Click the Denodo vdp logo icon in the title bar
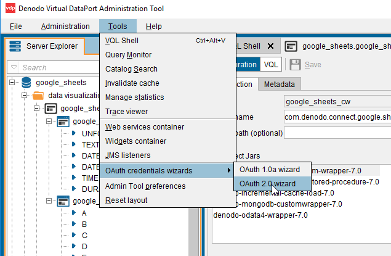The image size is (391, 256). pos(10,8)
